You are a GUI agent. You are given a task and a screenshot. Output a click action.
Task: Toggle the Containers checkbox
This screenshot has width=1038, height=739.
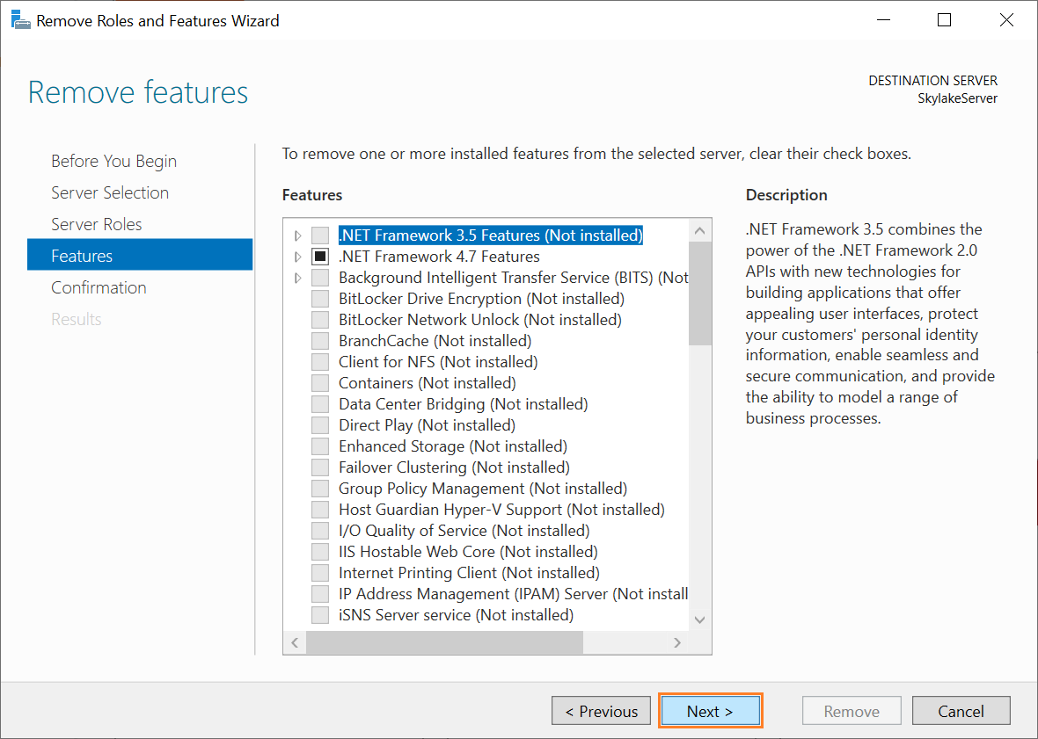320,383
